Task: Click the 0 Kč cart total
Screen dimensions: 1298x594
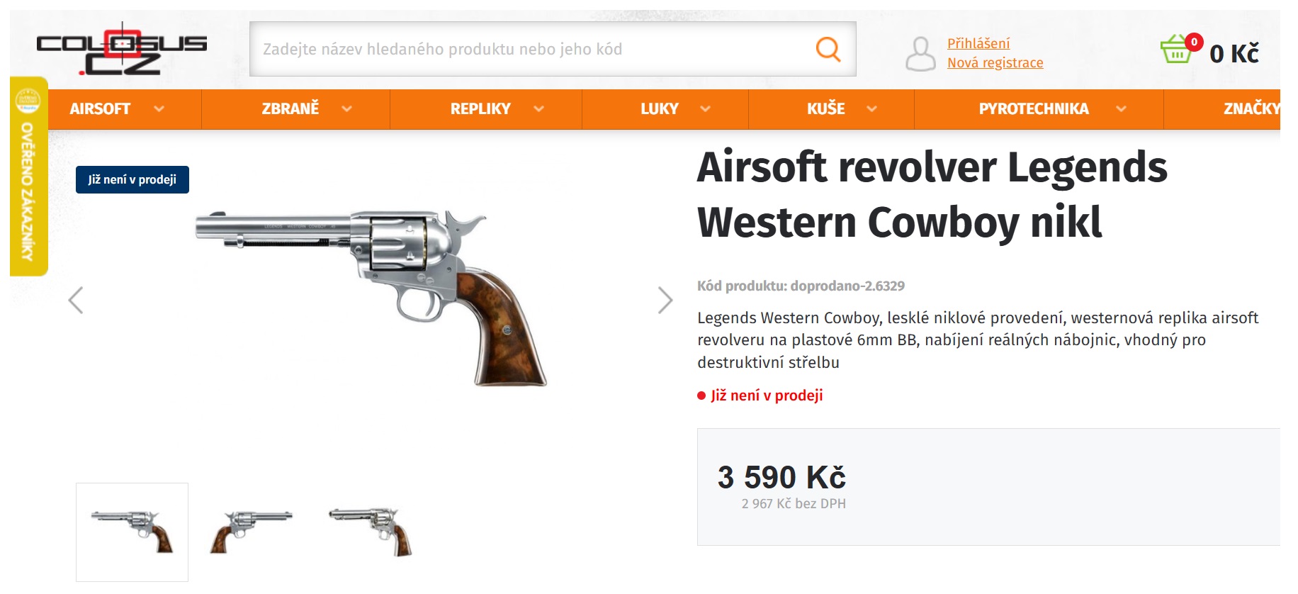Action: click(x=1234, y=53)
